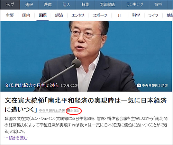Click the photo caption 文氏 南北協力で日本に対抗

(31, 85)
